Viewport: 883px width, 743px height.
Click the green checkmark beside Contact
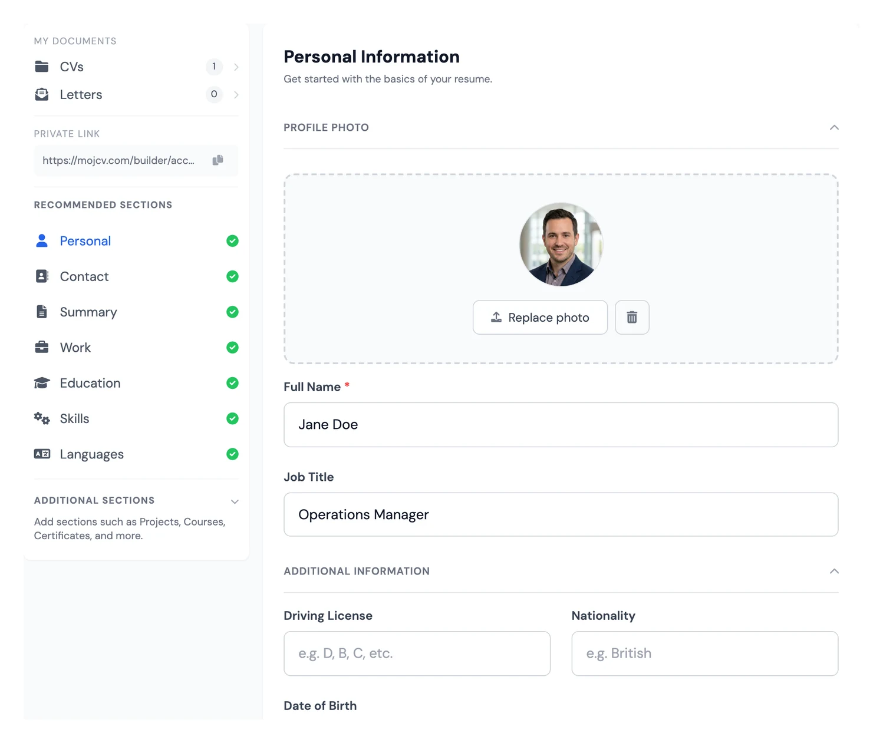click(233, 276)
